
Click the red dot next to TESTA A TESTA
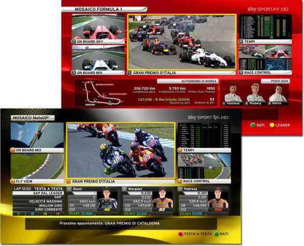click(x=180, y=234)
